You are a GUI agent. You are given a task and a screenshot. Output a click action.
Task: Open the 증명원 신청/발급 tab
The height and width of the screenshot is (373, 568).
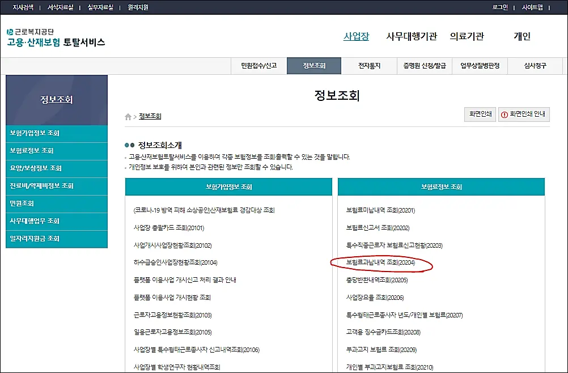(x=423, y=65)
